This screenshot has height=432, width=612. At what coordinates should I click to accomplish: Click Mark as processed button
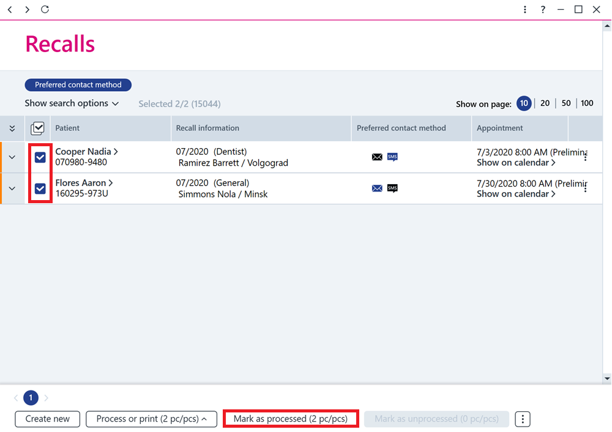tap(290, 419)
